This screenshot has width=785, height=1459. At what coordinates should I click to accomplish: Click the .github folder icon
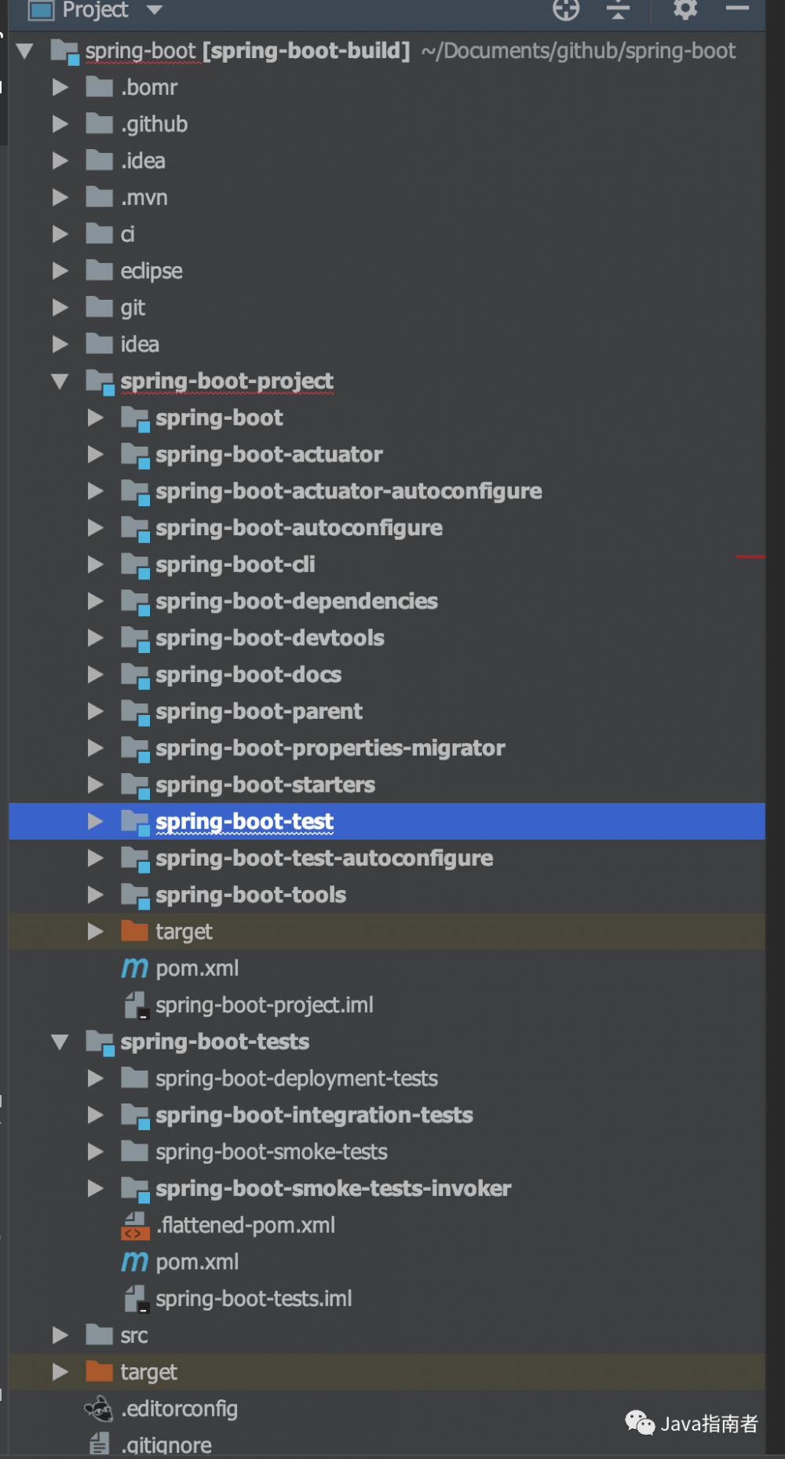[99, 123]
